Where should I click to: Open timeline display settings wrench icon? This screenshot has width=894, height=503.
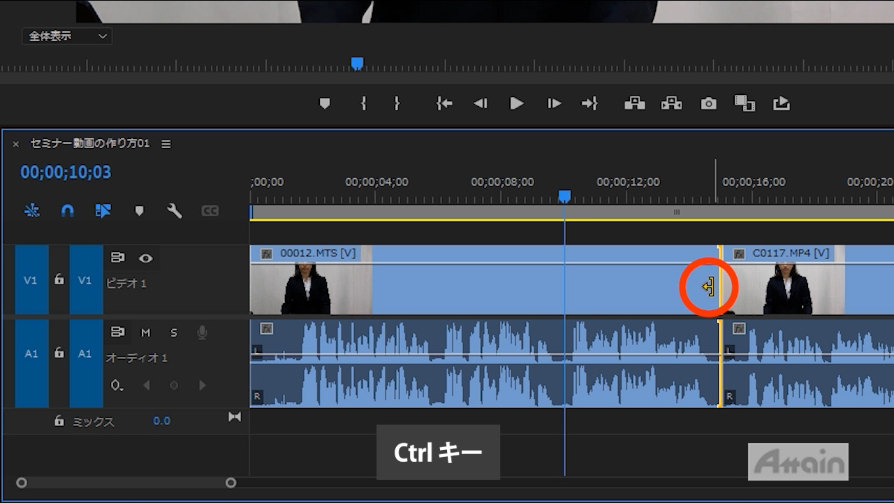click(174, 210)
